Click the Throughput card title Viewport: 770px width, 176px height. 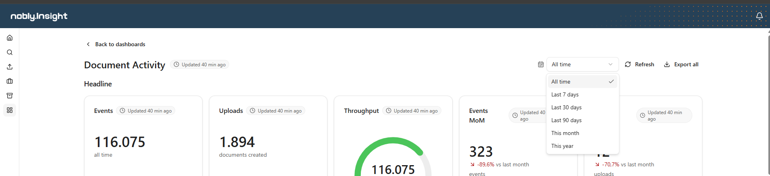click(x=361, y=111)
